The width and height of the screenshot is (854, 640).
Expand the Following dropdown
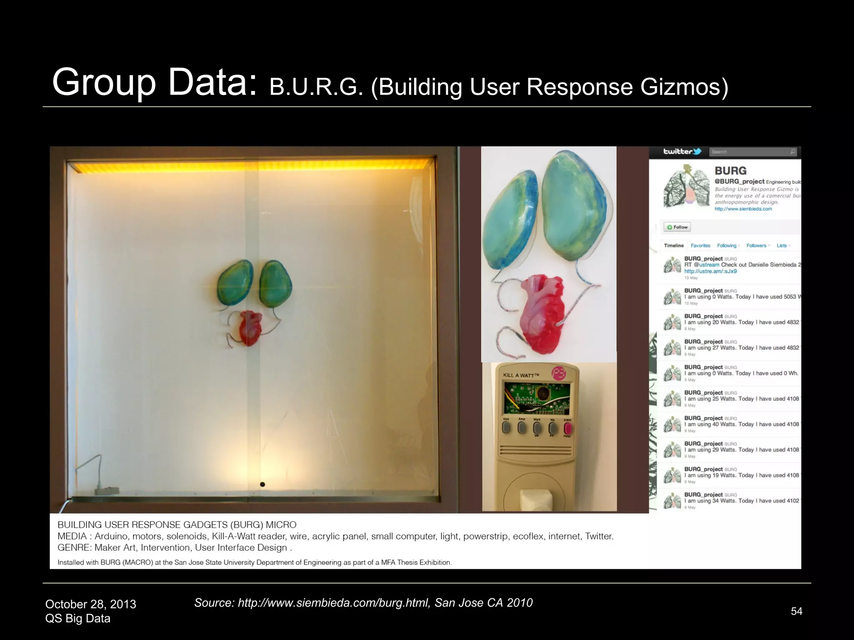pos(728,246)
